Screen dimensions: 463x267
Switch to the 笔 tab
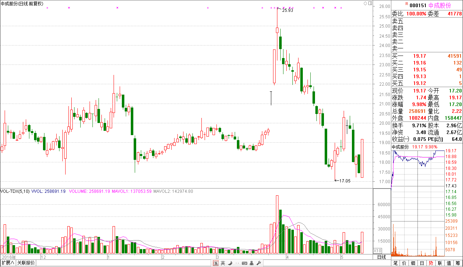pyautogui.click(x=396, y=263)
